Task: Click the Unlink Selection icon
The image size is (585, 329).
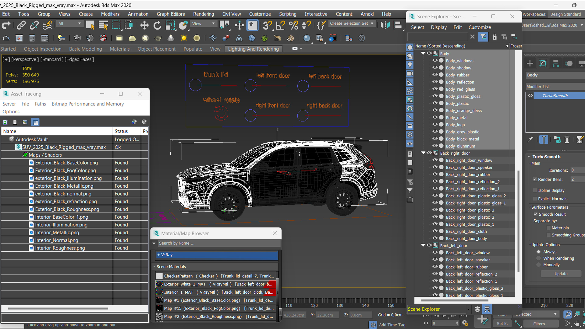Action: [34, 25]
